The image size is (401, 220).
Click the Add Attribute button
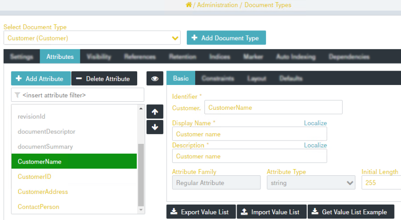(x=41, y=78)
